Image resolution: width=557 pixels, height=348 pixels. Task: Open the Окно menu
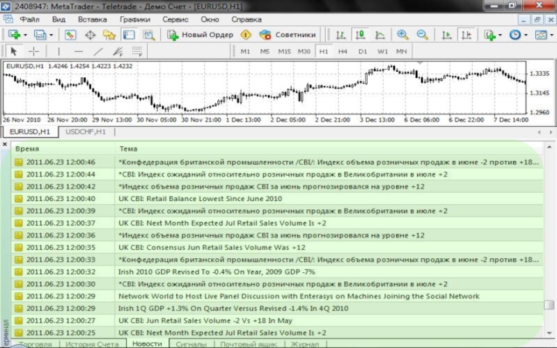click(210, 19)
